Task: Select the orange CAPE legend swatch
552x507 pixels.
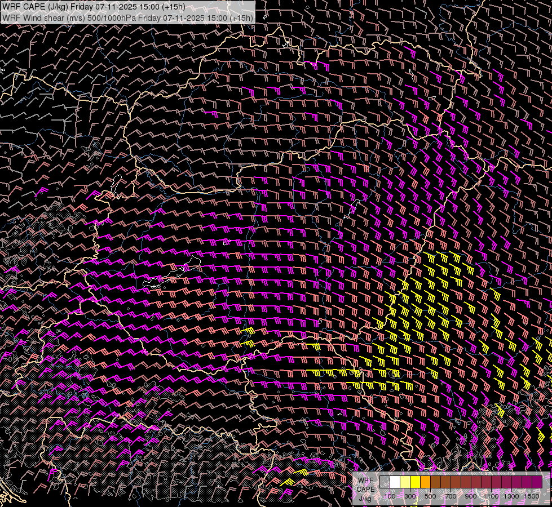Action: click(x=425, y=482)
